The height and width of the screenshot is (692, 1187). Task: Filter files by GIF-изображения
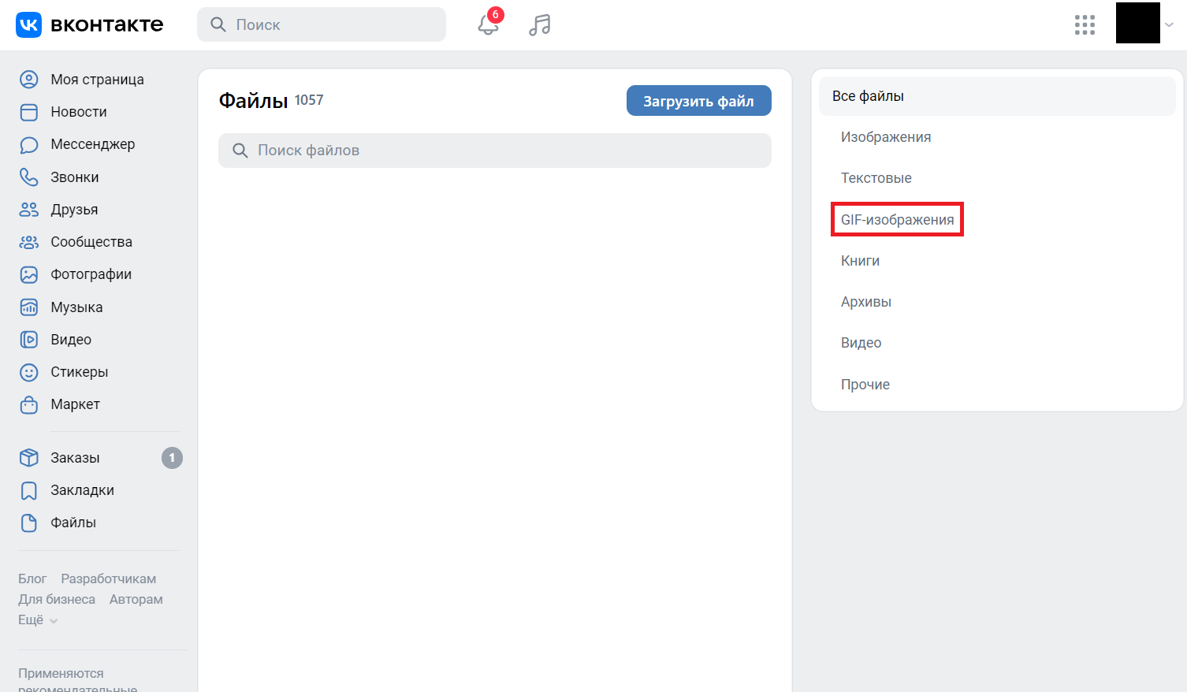click(x=897, y=219)
